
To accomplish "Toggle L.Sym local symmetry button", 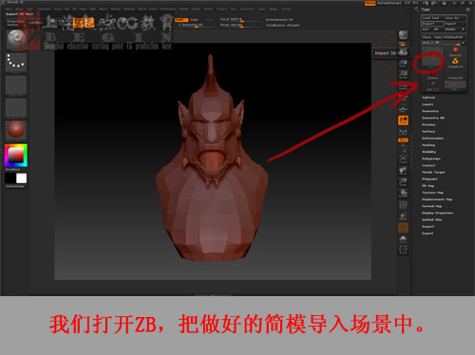I will [x=403, y=132].
